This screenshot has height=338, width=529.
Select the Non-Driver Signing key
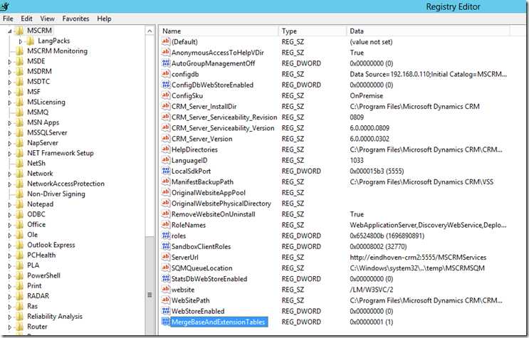(56, 194)
